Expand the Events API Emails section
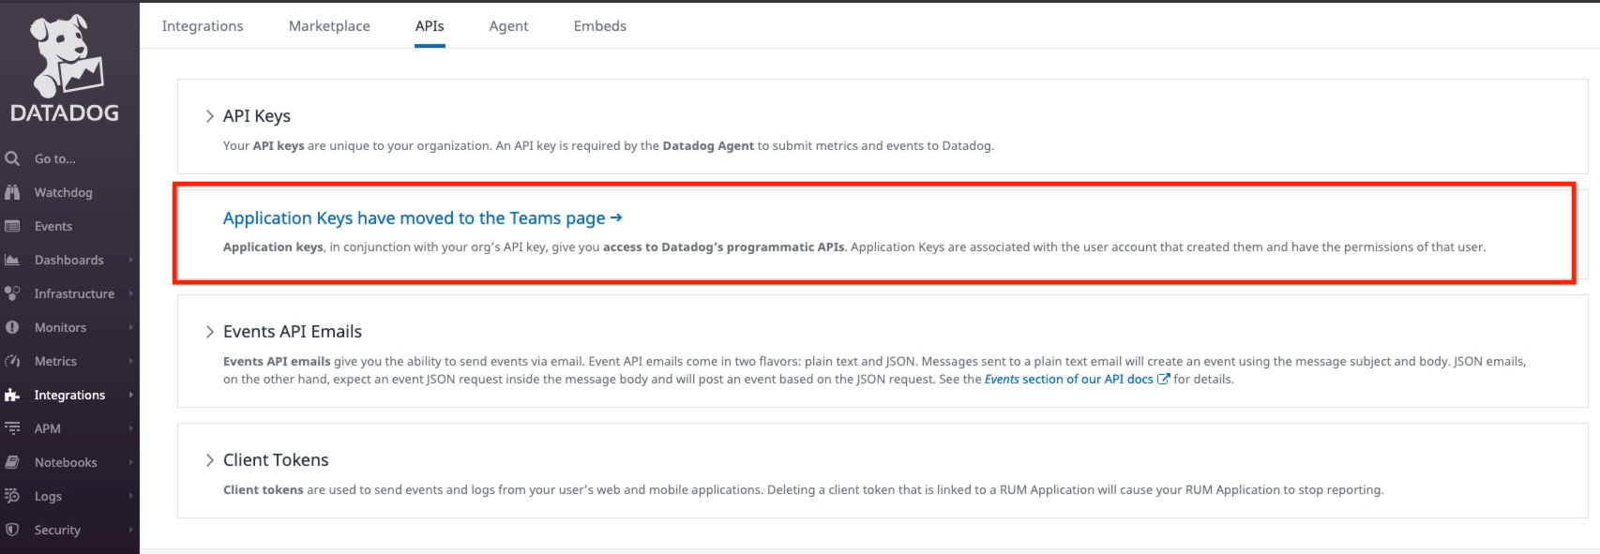This screenshot has width=1600, height=554. click(x=210, y=332)
